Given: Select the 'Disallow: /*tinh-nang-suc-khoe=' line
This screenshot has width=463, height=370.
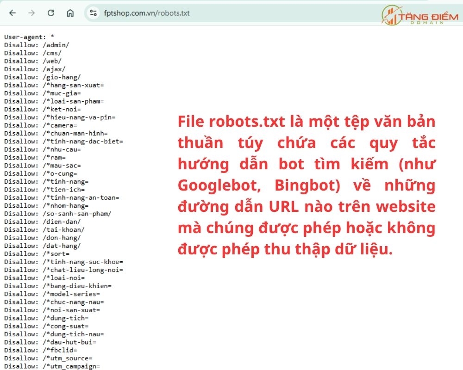Looking at the screenshot, I should (63, 262).
